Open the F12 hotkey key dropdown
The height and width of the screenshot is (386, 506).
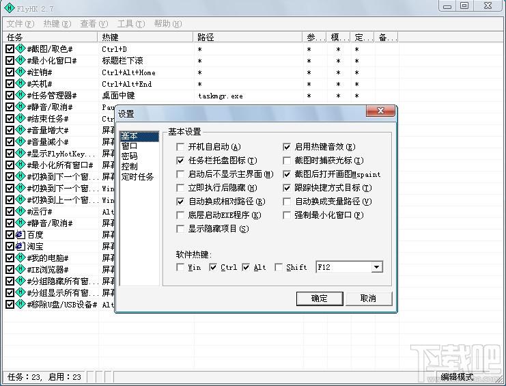point(376,267)
